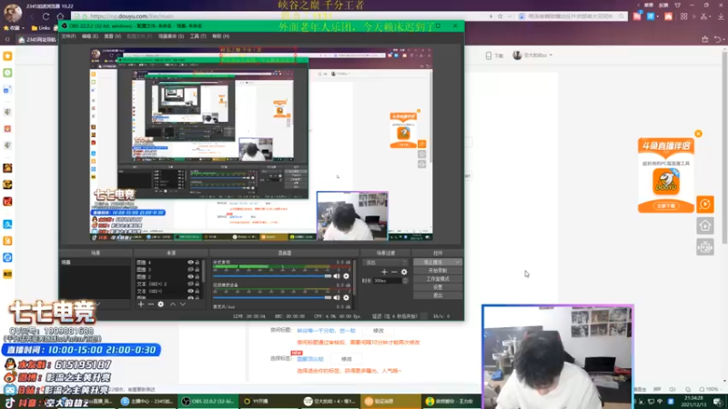Expand the browser bookmarks (收藏) dropdown
This screenshot has width=728, height=409.
[24, 28]
